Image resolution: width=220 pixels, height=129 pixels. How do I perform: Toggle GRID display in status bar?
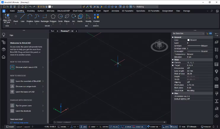coord(83,127)
